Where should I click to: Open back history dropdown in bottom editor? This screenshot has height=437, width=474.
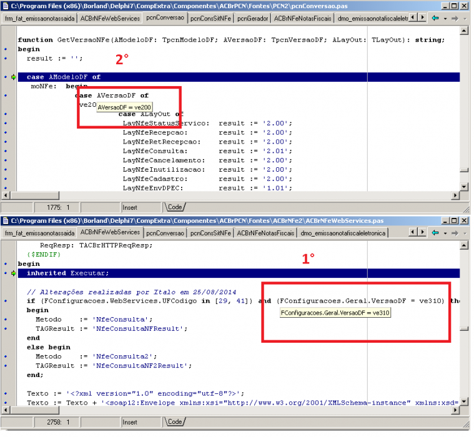tap(445, 233)
